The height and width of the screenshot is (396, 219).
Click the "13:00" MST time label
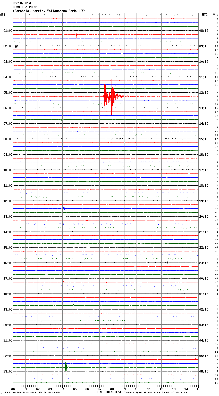coord(8,217)
